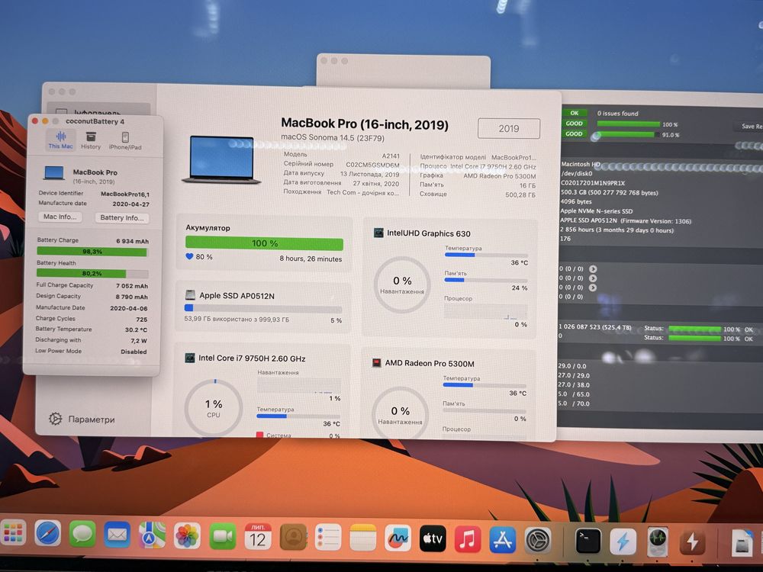
Task: Click the Intel Core i7 9750H chip icon
Action: pos(190,358)
